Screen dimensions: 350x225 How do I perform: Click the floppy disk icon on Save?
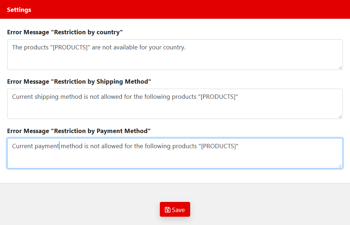(167, 209)
